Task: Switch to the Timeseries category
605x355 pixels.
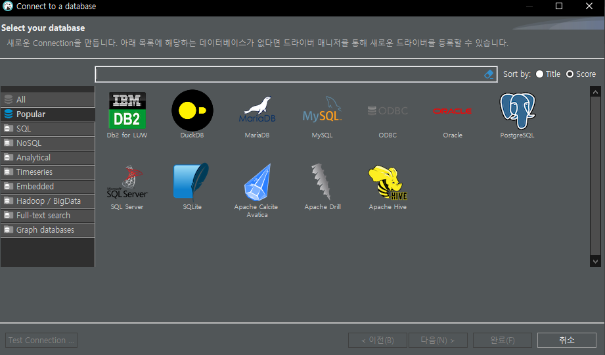Action: click(x=47, y=172)
